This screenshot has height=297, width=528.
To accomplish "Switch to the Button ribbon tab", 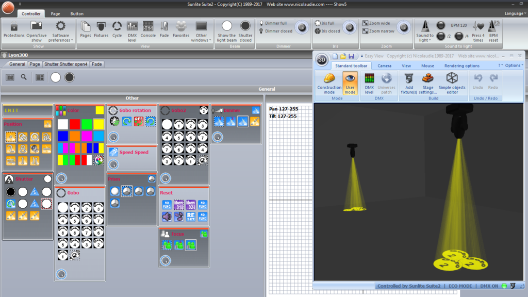I will (77, 14).
